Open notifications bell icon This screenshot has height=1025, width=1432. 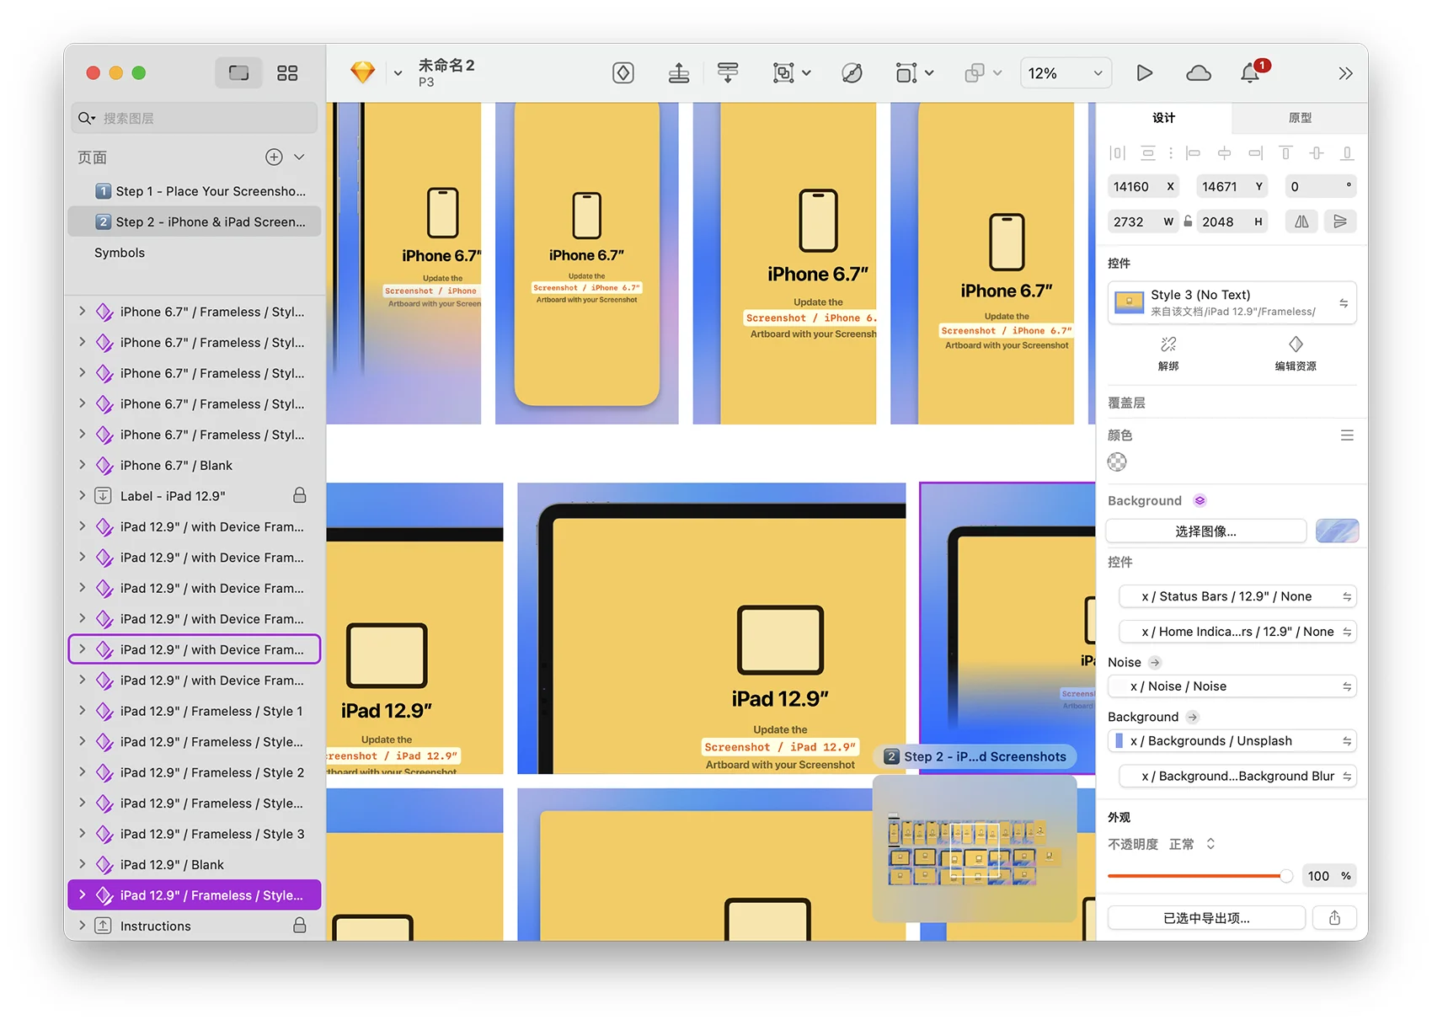1250,73
